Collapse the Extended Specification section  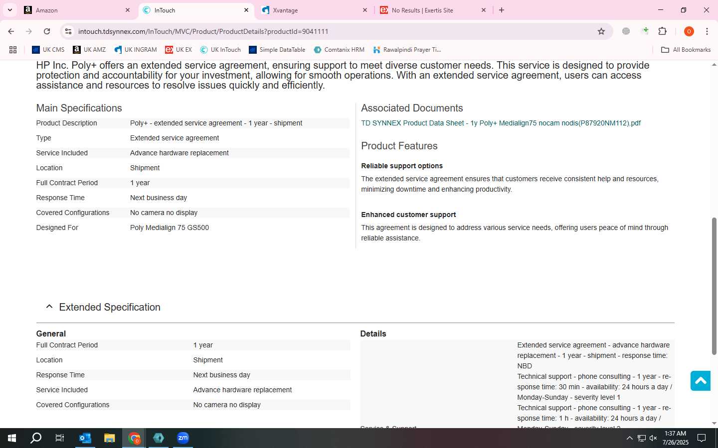click(x=49, y=307)
